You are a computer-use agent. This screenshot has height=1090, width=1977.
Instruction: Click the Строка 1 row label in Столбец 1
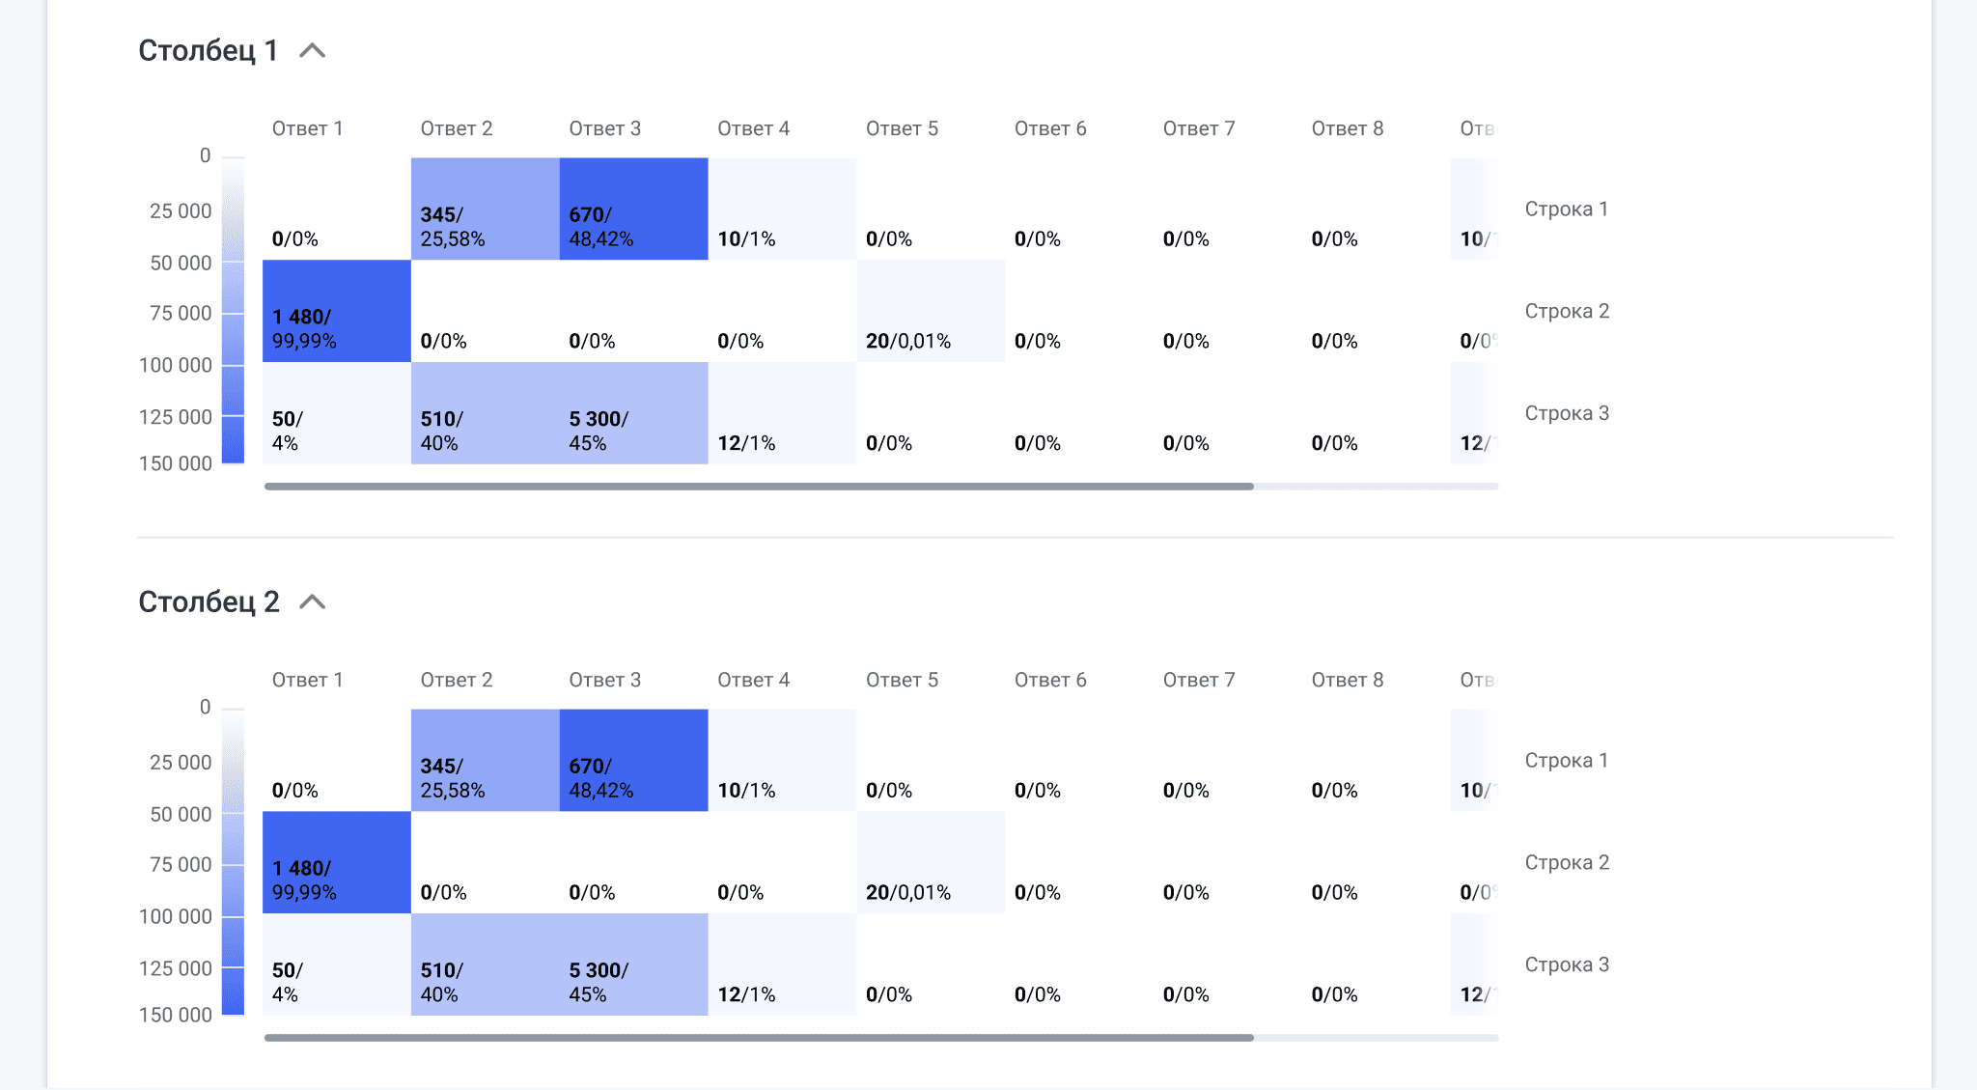click(x=1566, y=209)
